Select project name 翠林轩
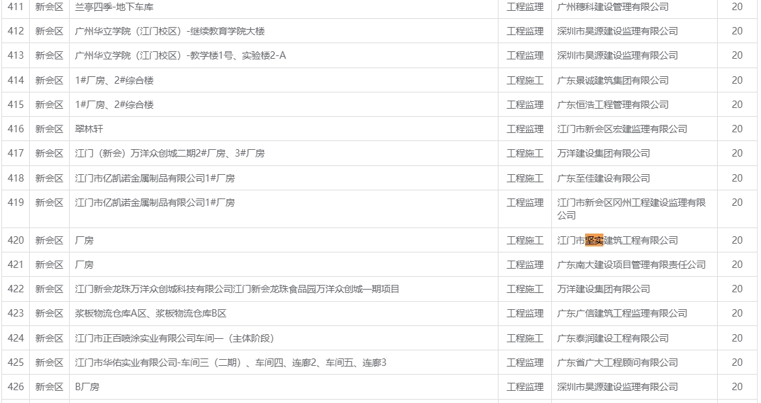761x403 pixels. pyautogui.click(x=89, y=129)
